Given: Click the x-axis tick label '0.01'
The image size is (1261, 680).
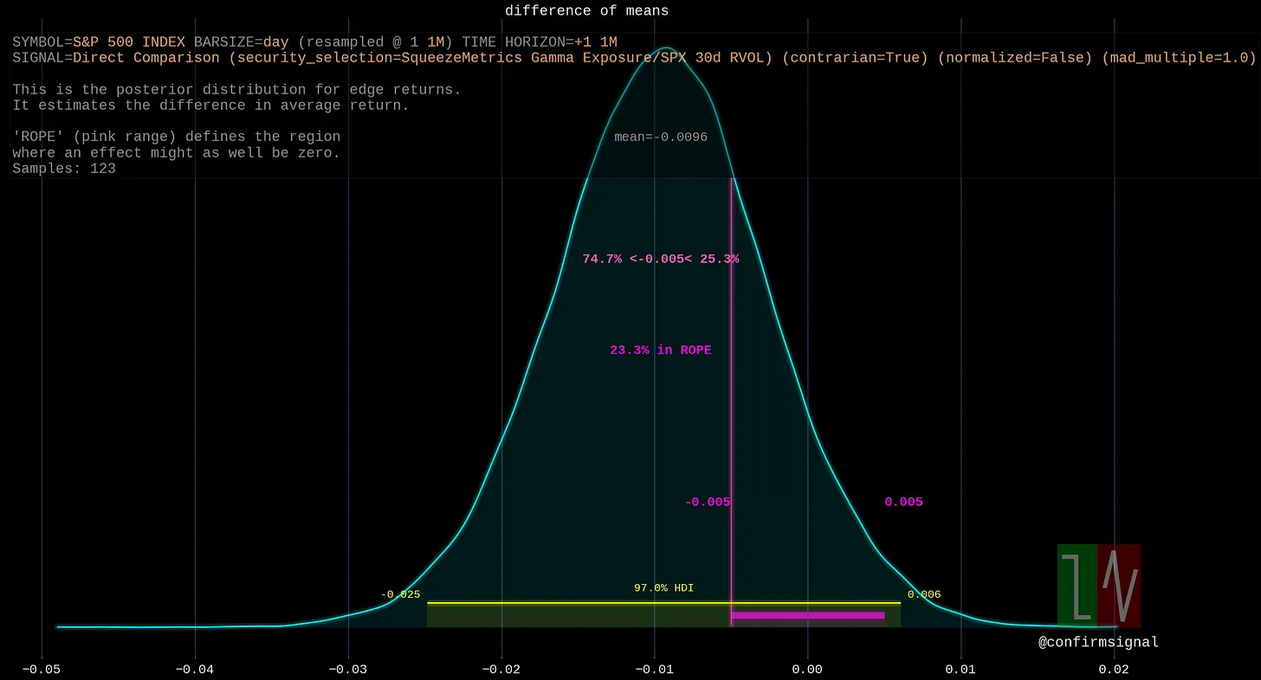Looking at the screenshot, I should coord(961,669).
